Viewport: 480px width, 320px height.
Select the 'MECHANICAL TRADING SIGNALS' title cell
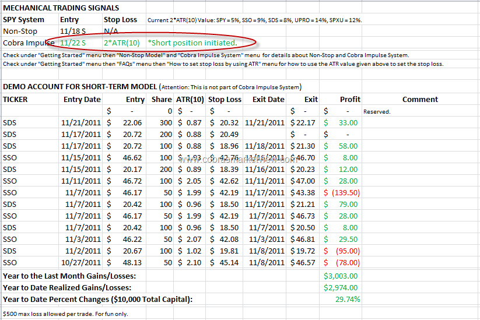(x=61, y=8)
